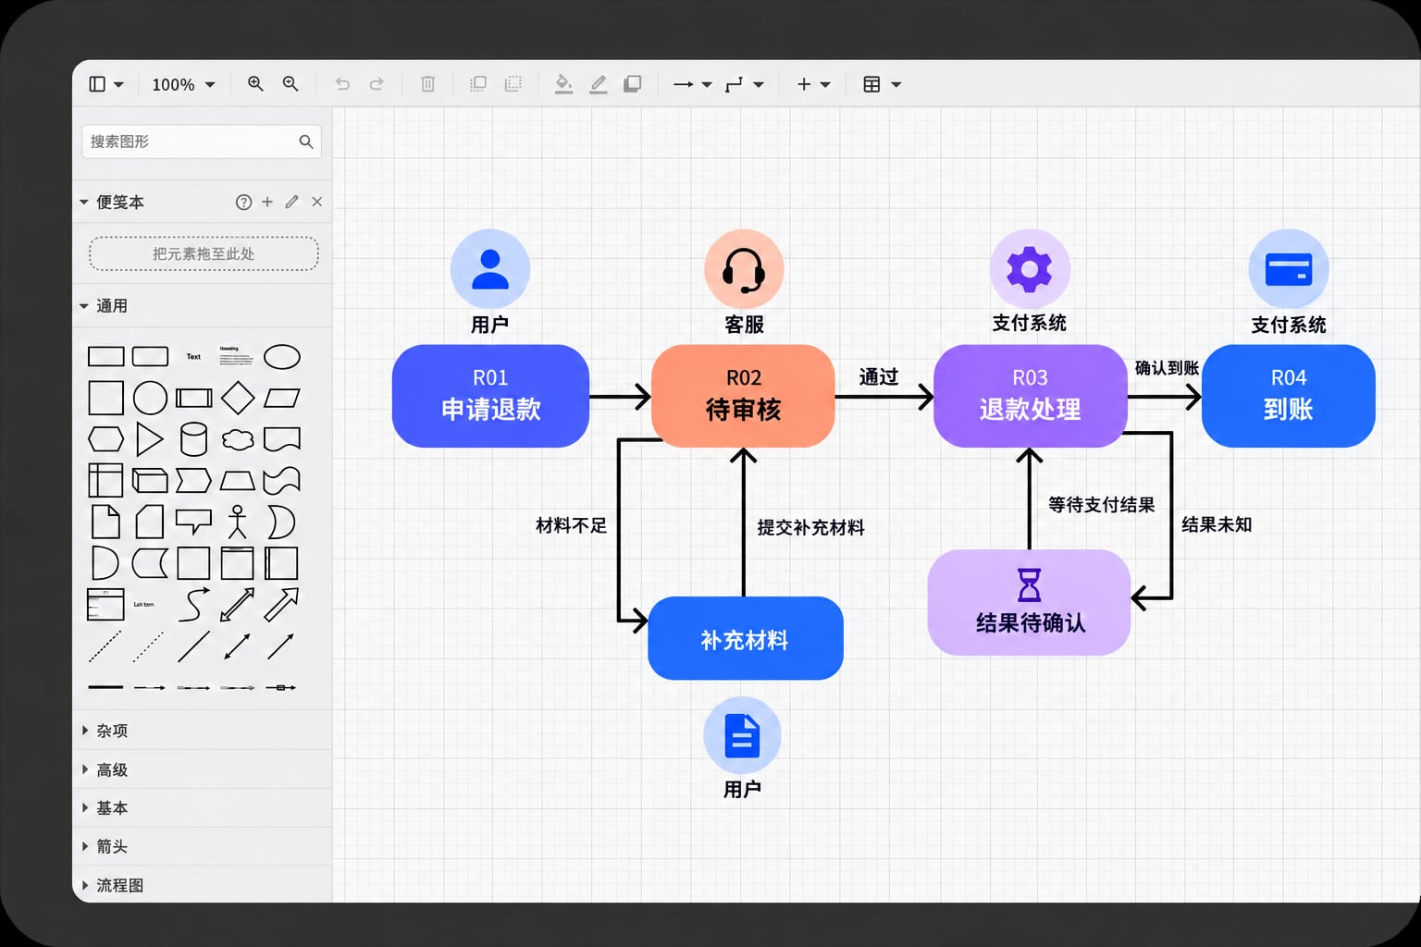
Task: Select the cylinder shape in palette
Action: 193,439
